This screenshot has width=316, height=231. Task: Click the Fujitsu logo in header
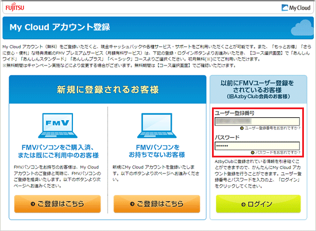(x=15, y=8)
